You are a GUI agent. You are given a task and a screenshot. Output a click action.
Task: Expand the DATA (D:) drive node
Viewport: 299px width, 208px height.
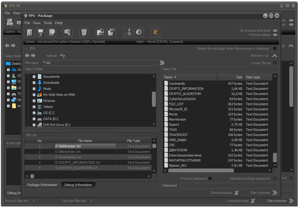click(x=34, y=119)
